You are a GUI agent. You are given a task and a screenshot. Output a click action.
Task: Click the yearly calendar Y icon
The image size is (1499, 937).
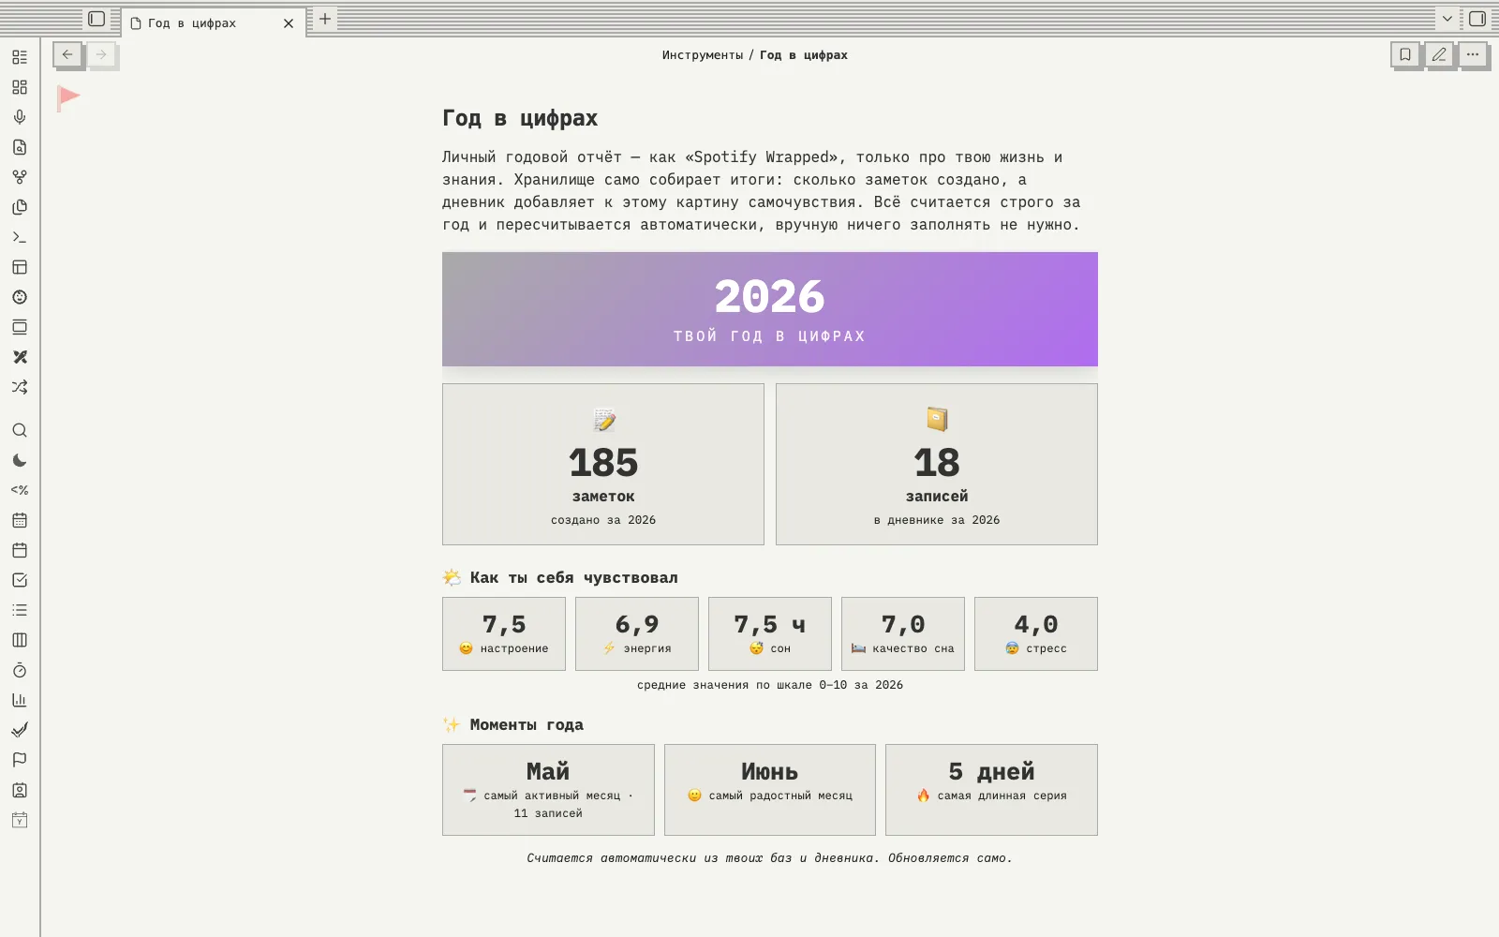pos(20,820)
